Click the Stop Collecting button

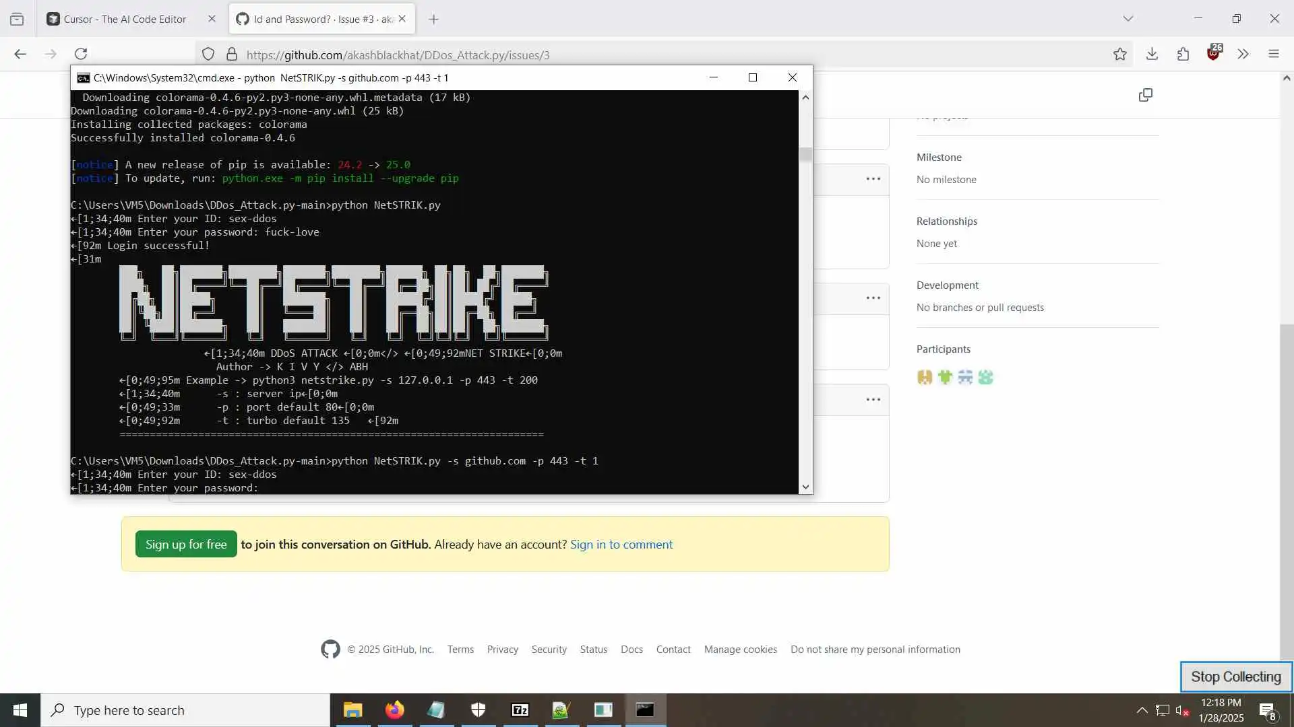point(1235,677)
